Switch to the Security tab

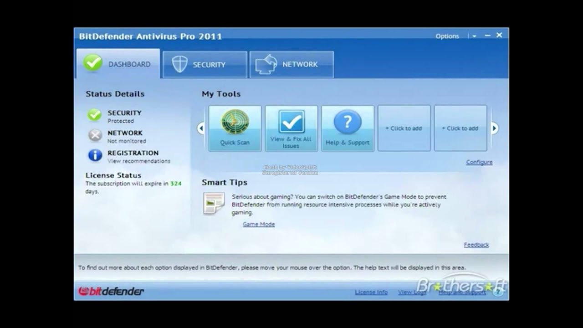pos(205,65)
